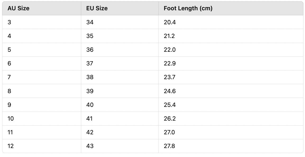305x157 pixels.
Task: Click the Foot Length (cm) column header
Action: [188, 8]
